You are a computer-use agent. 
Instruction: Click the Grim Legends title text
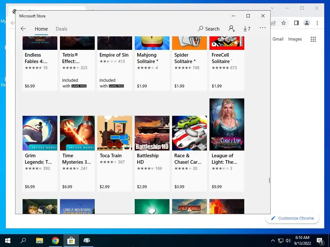coord(38,159)
